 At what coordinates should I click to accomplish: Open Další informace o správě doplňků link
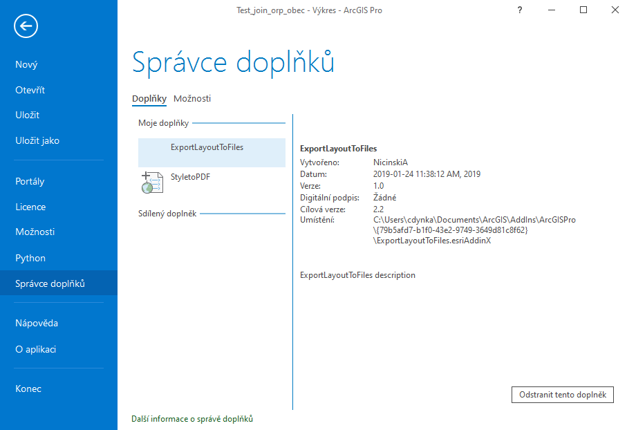coord(192,419)
